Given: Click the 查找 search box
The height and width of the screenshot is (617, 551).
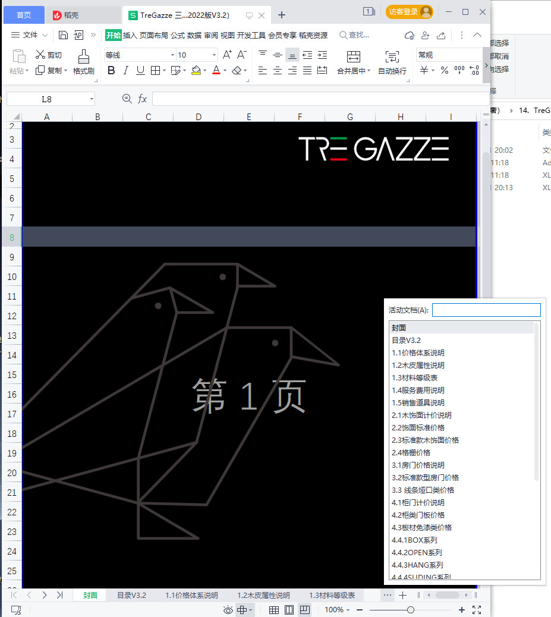Looking at the screenshot, I should click(x=354, y=35).
